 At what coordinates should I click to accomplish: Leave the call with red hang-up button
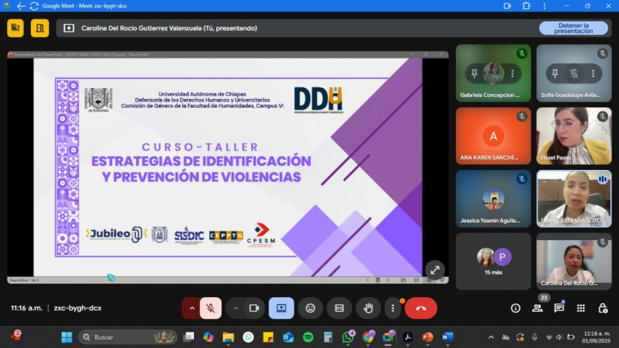click(421, 308)
